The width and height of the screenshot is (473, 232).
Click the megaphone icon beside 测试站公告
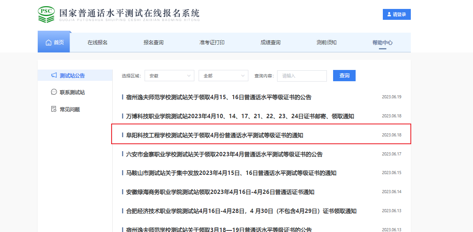(x=54, y=75)
